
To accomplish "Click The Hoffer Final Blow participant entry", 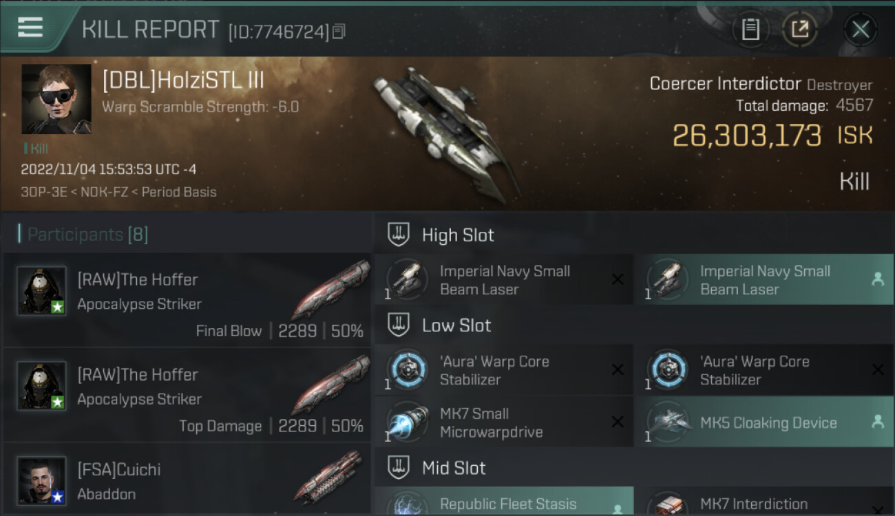I will pyautogui.click(x=187, y=300).
